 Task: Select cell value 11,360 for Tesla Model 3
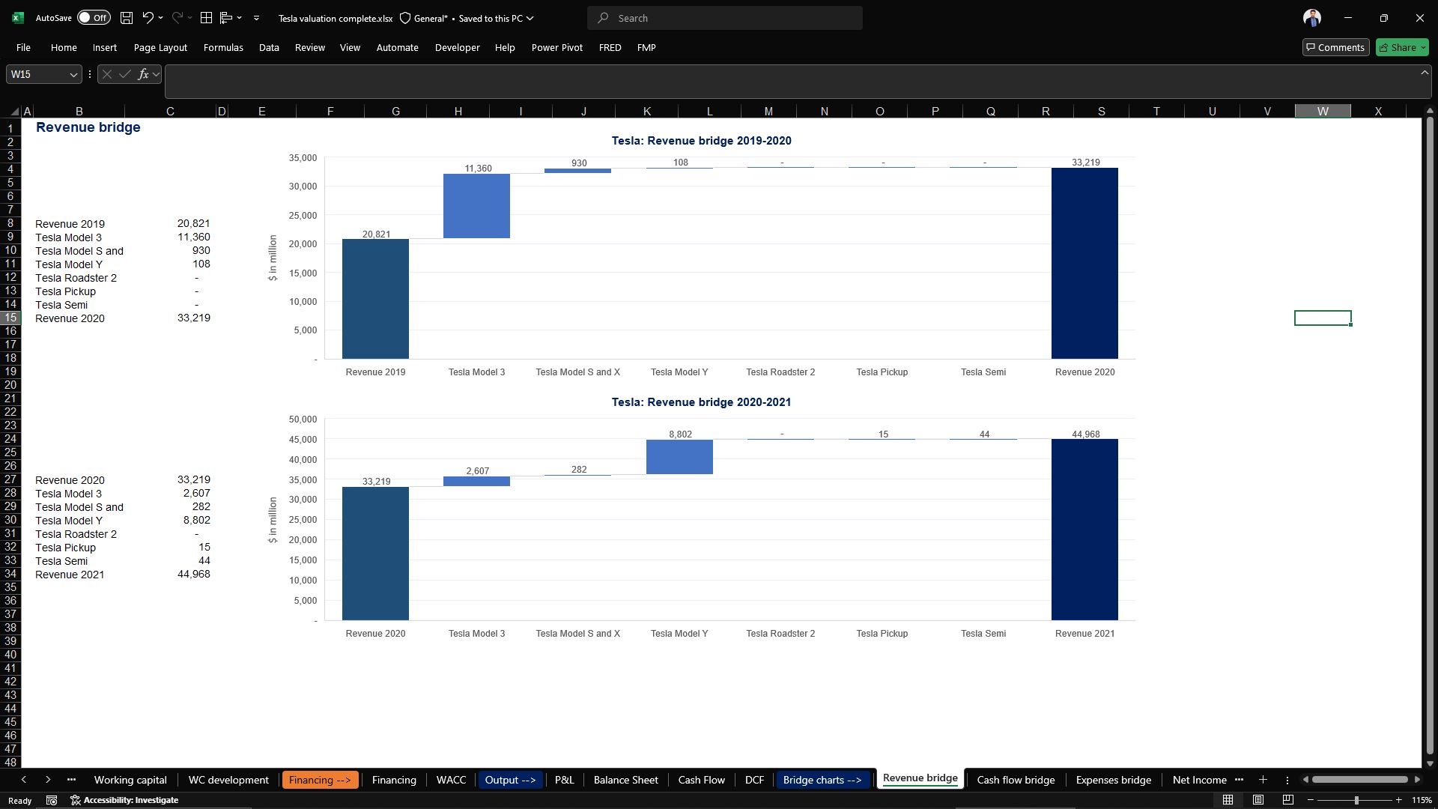click(x=170, y=237)
